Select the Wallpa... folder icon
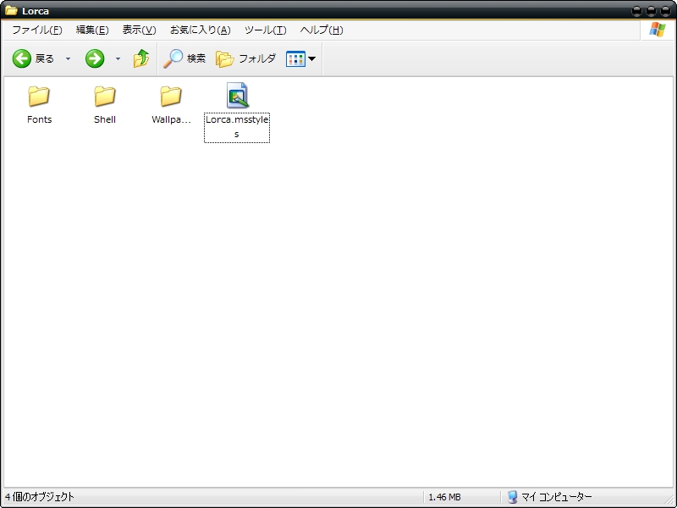This screenshot has width=677, height=508. (171, 96)
